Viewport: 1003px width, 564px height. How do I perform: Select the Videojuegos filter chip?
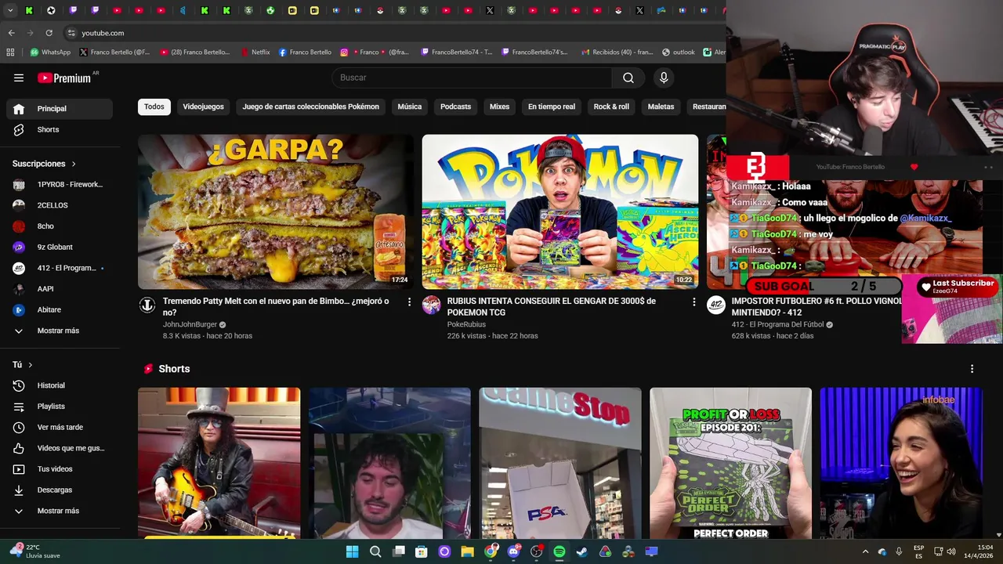tap(203, 107)
